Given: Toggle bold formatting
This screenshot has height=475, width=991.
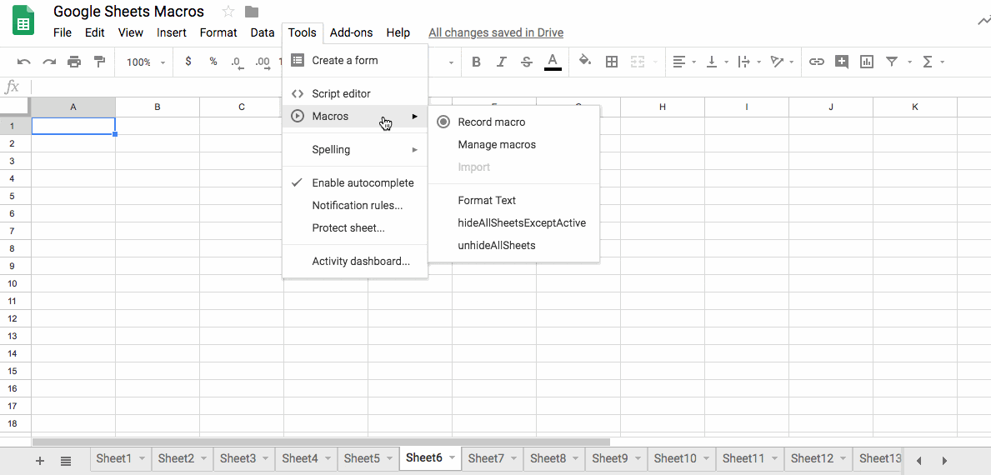Looking at the screenshot, I should click(477, 62).
